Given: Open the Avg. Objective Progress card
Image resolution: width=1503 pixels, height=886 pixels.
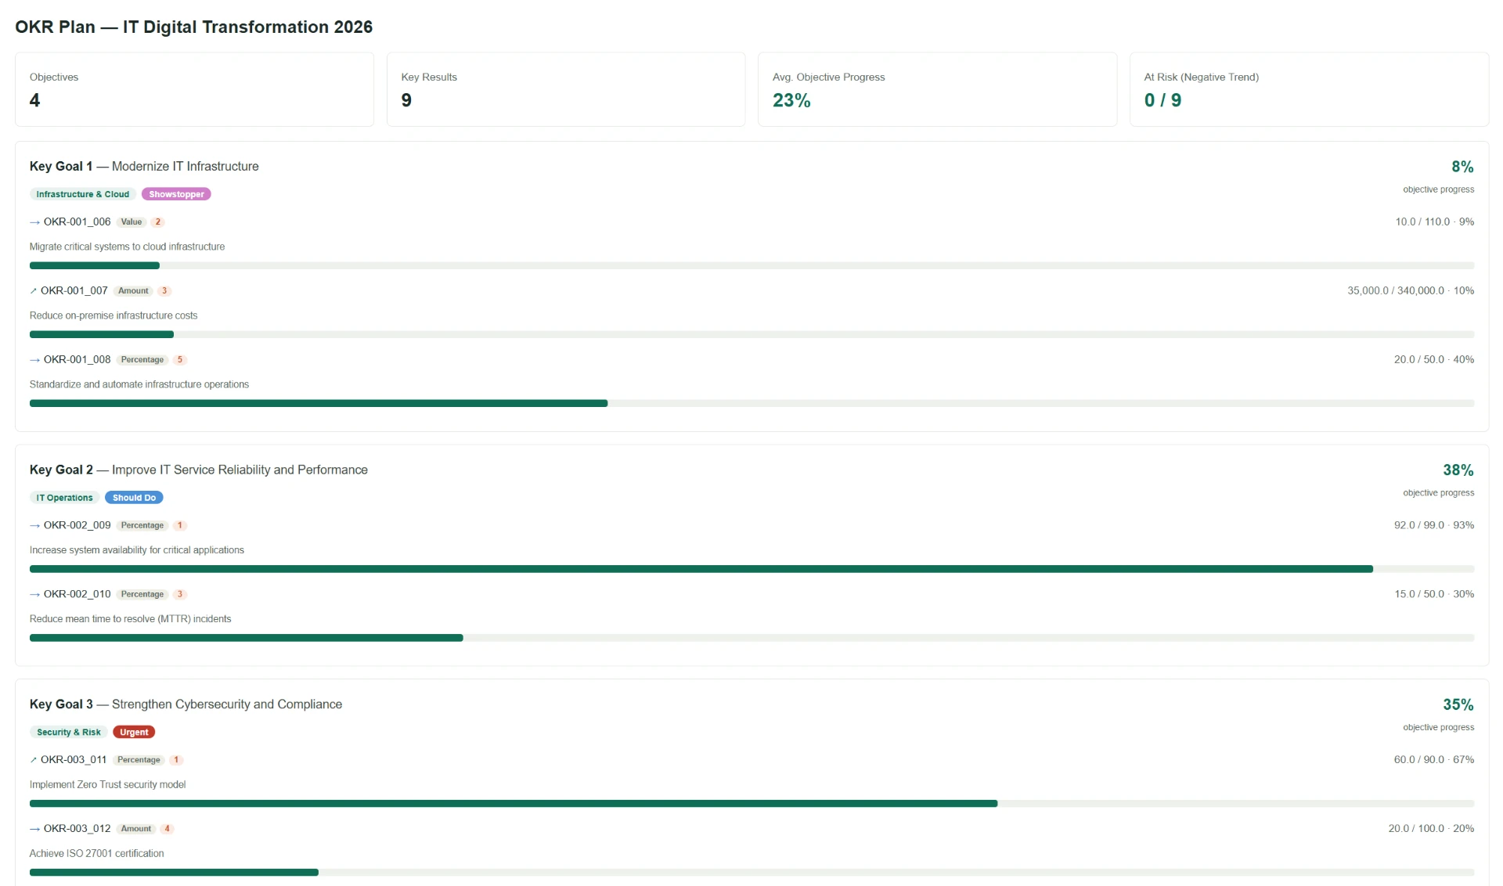Looking at the screenshot, I should (937, 89).
